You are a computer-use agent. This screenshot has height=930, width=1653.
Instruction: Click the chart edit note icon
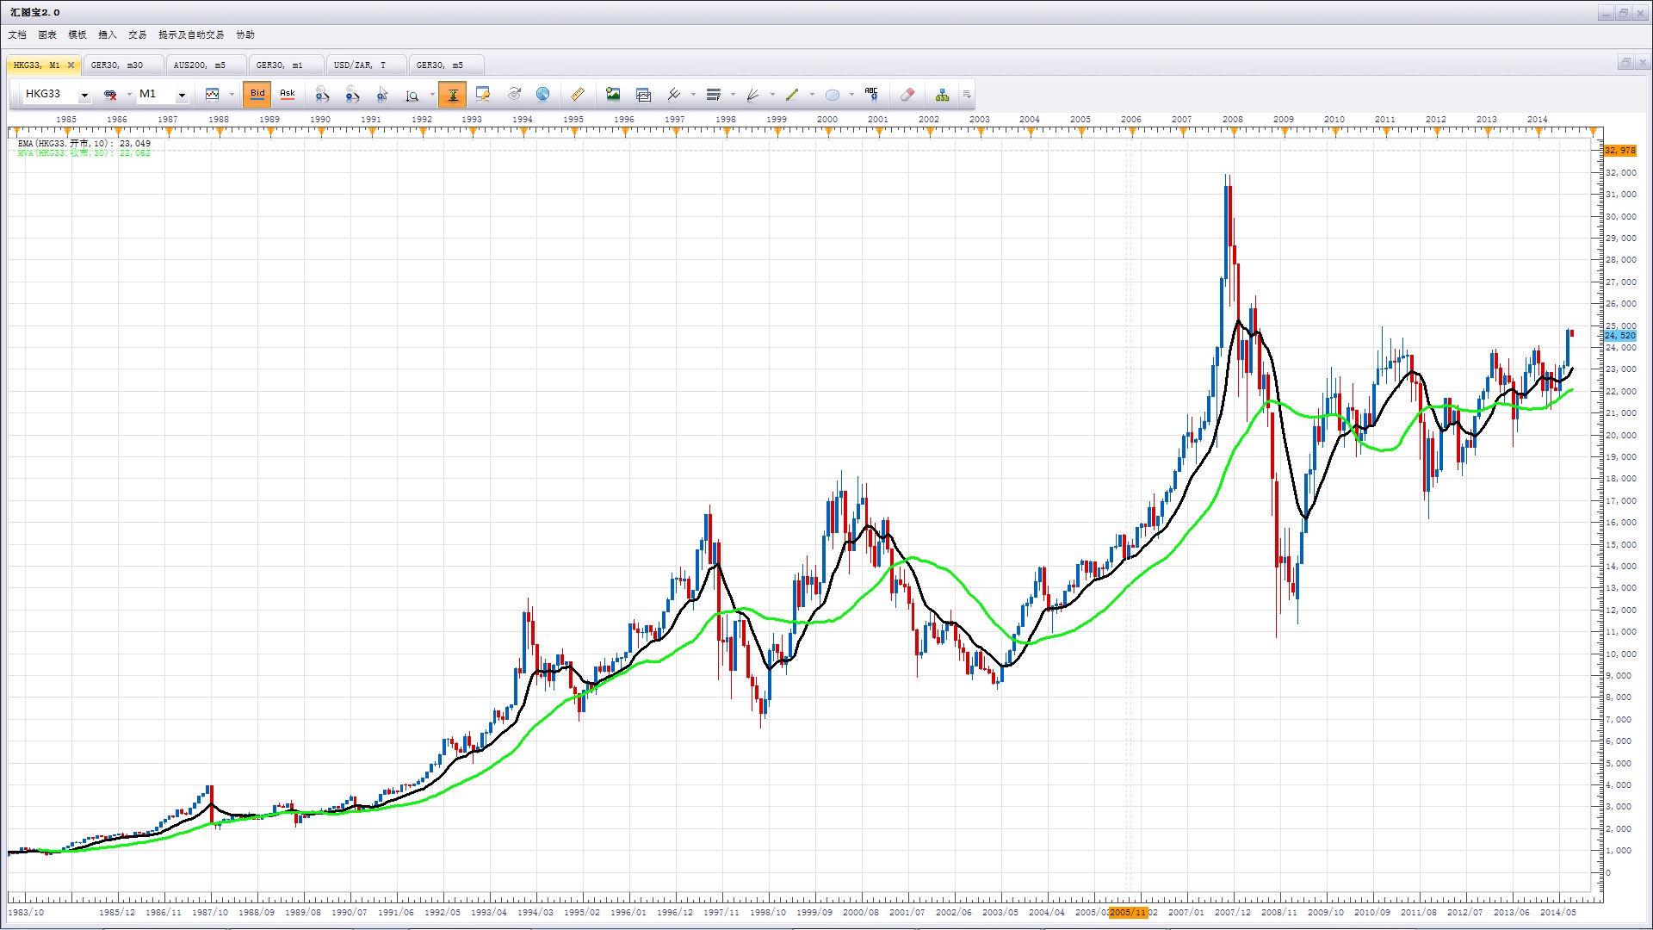click(x=483, y=95)
